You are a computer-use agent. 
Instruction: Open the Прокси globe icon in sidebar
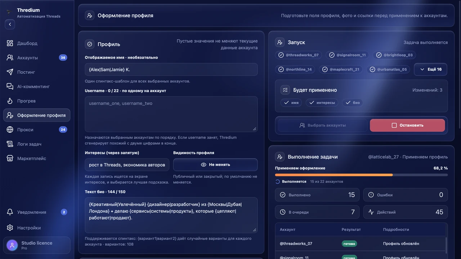[10, 129]
